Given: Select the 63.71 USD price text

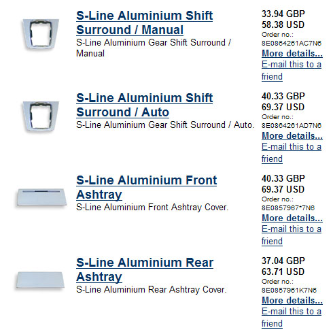Looking at the screenshot, I should tap(283, 271).
